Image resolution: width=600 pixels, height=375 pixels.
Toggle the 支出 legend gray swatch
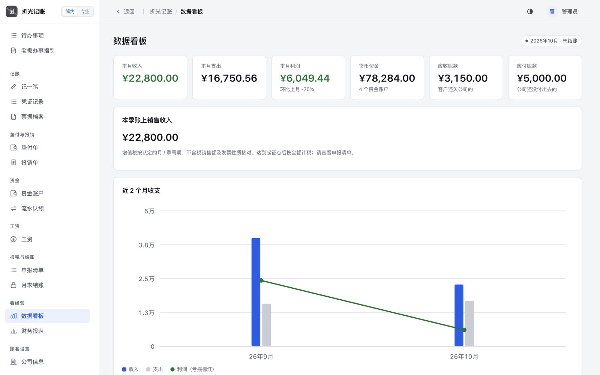[x=148, y=369]
